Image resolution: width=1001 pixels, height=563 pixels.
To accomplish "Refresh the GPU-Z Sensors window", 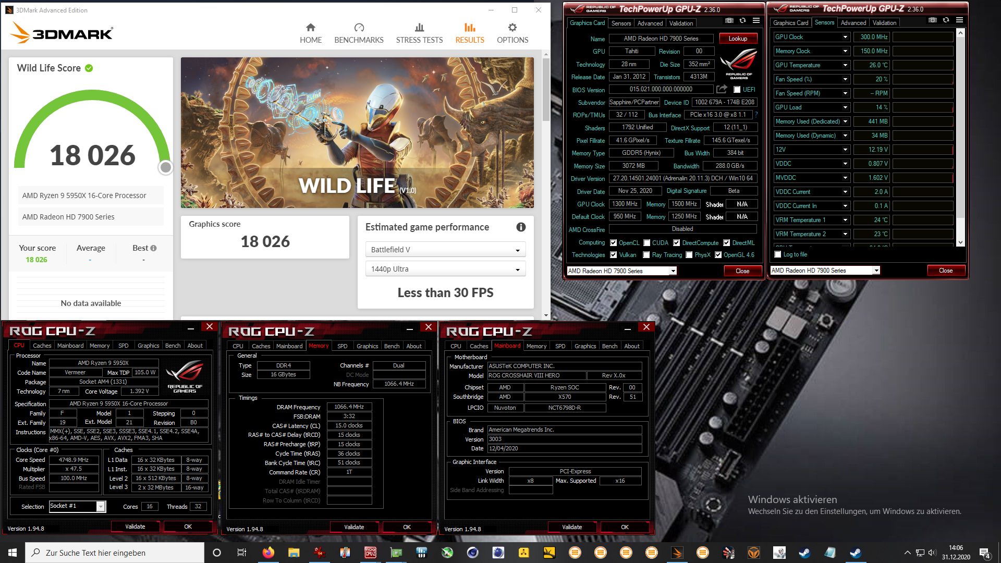I will click(x=946, y=20).
